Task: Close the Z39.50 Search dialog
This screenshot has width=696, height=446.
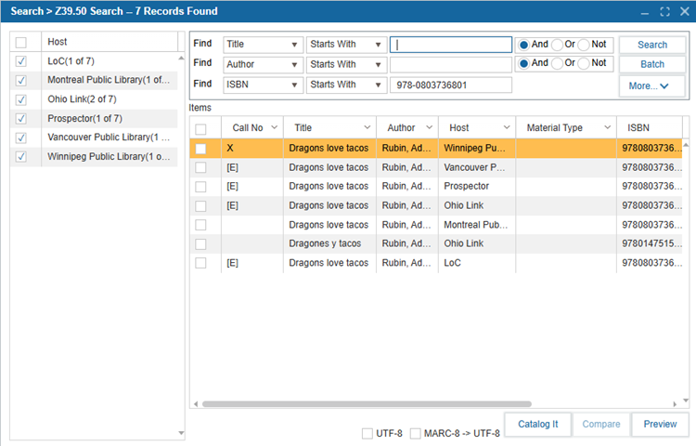Action: point(682,12)
